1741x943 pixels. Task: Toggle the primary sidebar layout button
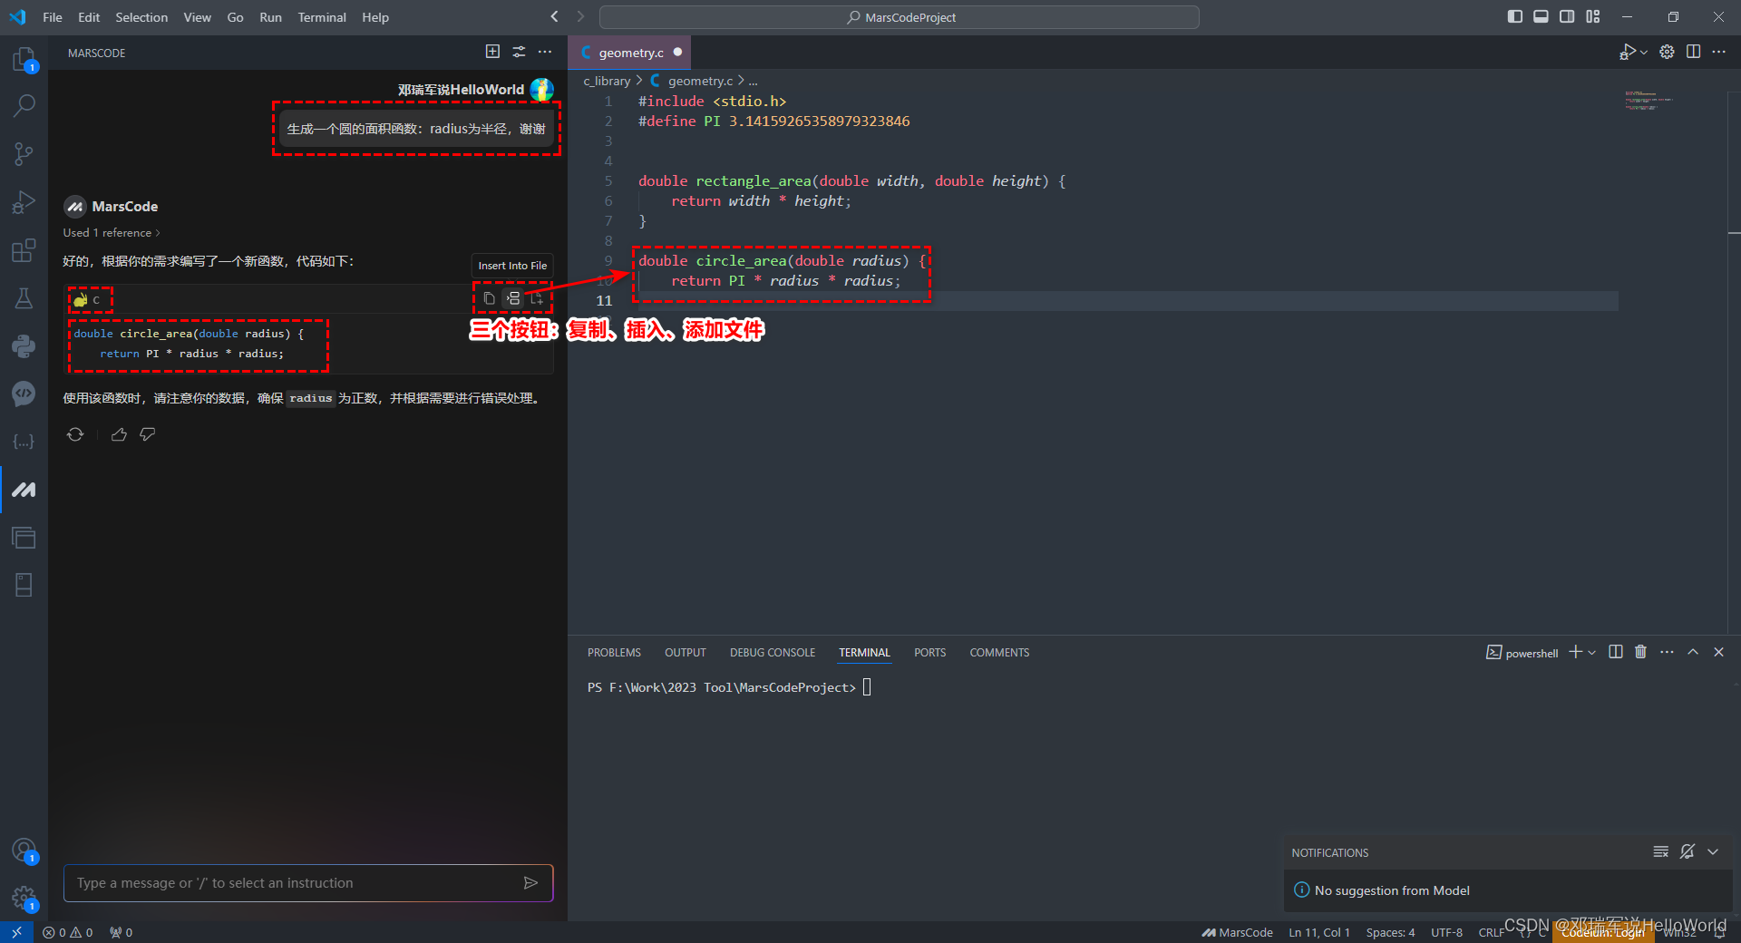[1514, 16]
